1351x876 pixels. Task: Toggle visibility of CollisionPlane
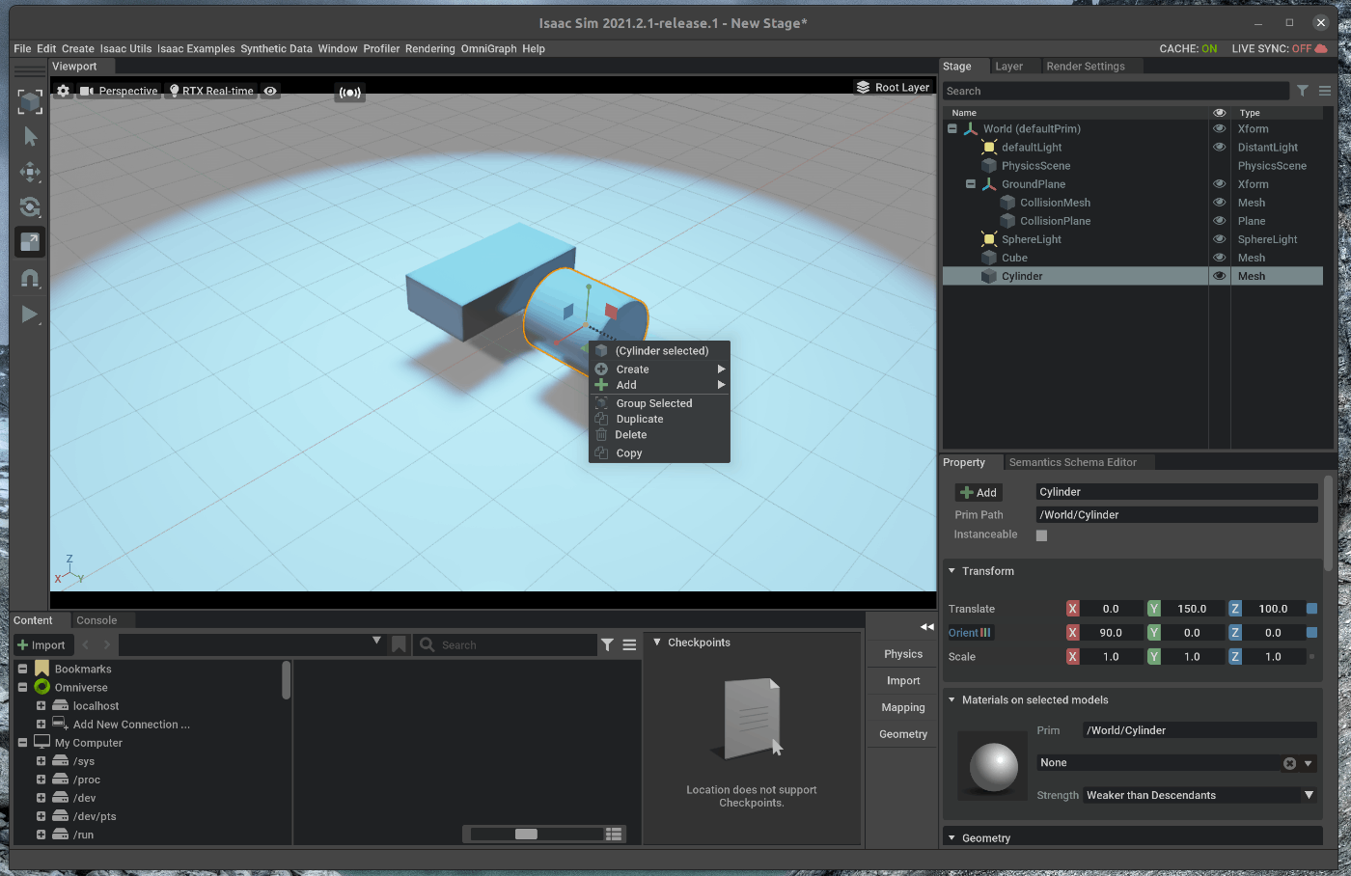point(1220,220)
